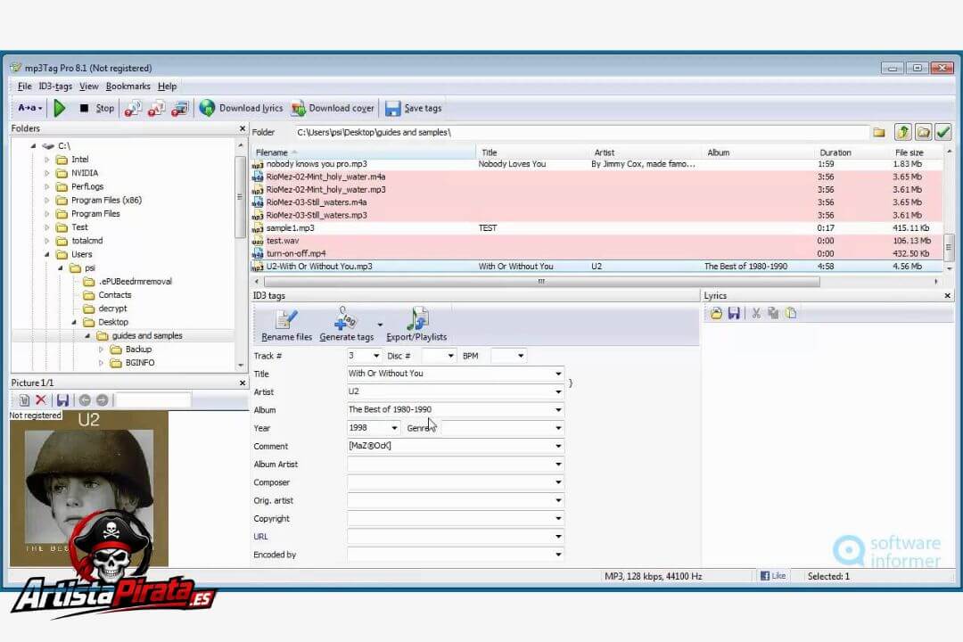Open the BPM dropdown
The width and height of the screenshot is (963, 642).
click(521, 356)
